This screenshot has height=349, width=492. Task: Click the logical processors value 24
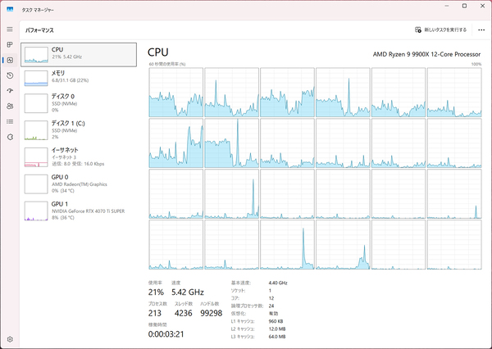tap(271, 306)
